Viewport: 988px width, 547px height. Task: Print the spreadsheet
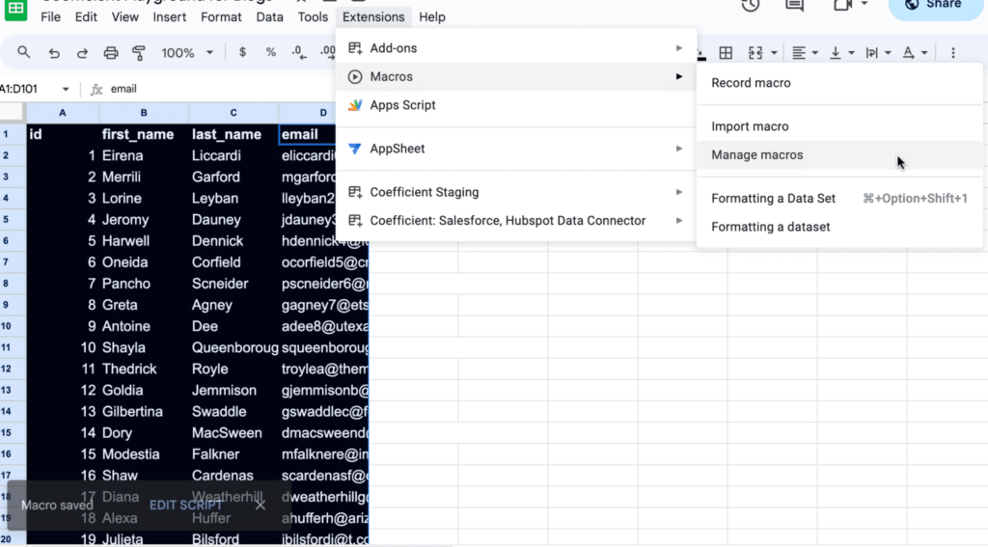coord(111,53)
